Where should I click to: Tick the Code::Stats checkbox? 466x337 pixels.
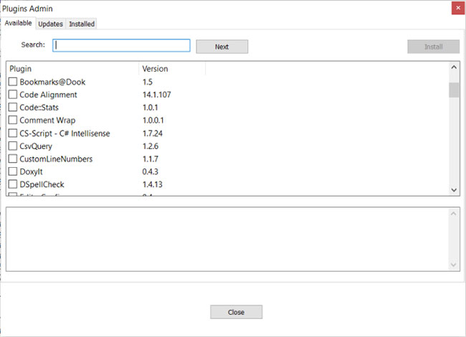point(13,108)
